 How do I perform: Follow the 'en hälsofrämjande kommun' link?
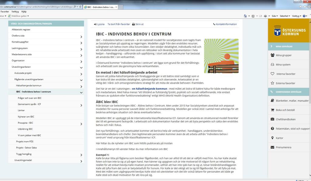(149, 89)
